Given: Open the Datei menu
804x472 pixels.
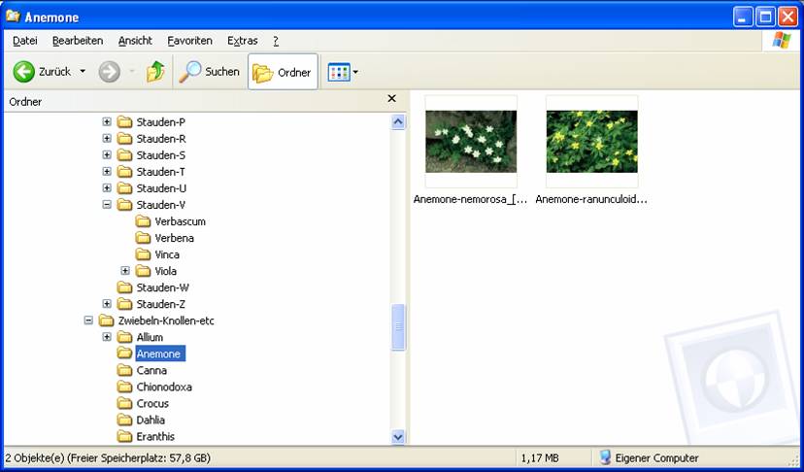Looking at the screenshot, I should 25,41.
